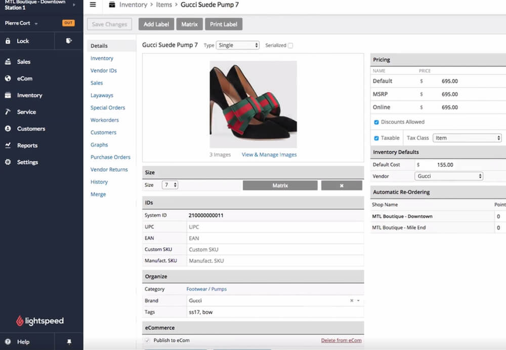Click the Inventory sidebar icon
506x350 pixels.
[8, 95]
